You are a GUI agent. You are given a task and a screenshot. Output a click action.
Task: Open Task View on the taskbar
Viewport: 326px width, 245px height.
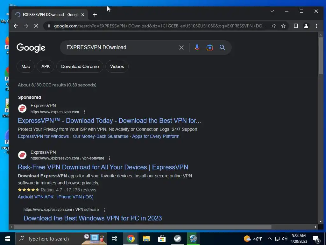tap(115, 239)
